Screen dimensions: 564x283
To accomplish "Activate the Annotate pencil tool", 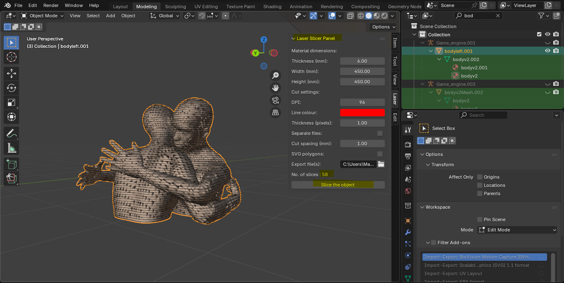I will (x=12, y=134).
